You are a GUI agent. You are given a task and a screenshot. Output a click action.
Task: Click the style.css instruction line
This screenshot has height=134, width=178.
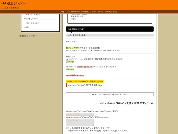[x=97, y=131]
